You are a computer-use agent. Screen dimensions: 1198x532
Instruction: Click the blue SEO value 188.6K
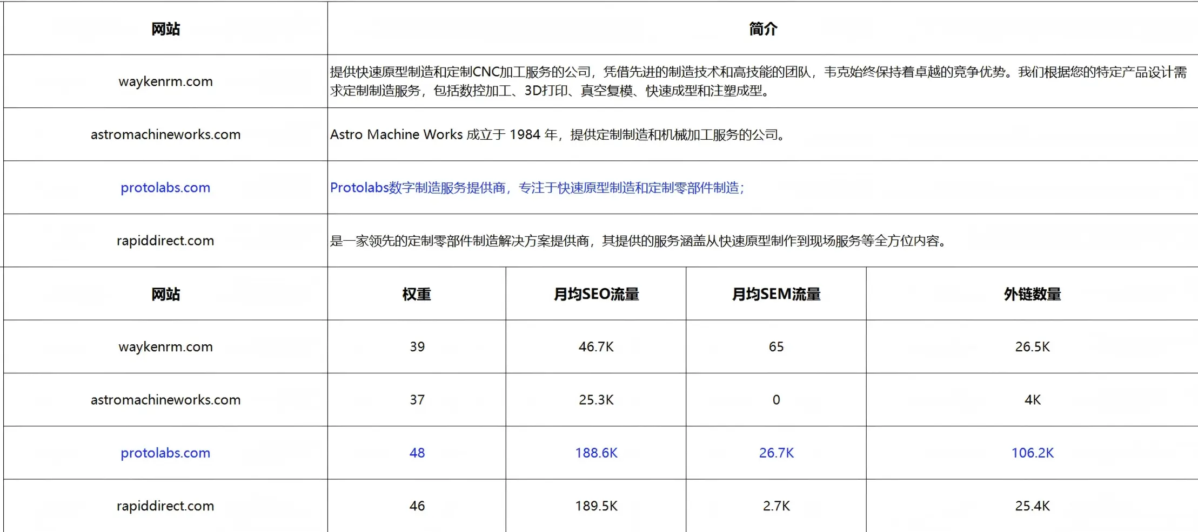click(x=596, y=453)
